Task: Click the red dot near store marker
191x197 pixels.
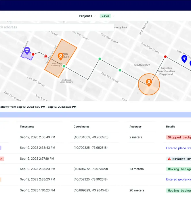Action: tap(33, 54)
